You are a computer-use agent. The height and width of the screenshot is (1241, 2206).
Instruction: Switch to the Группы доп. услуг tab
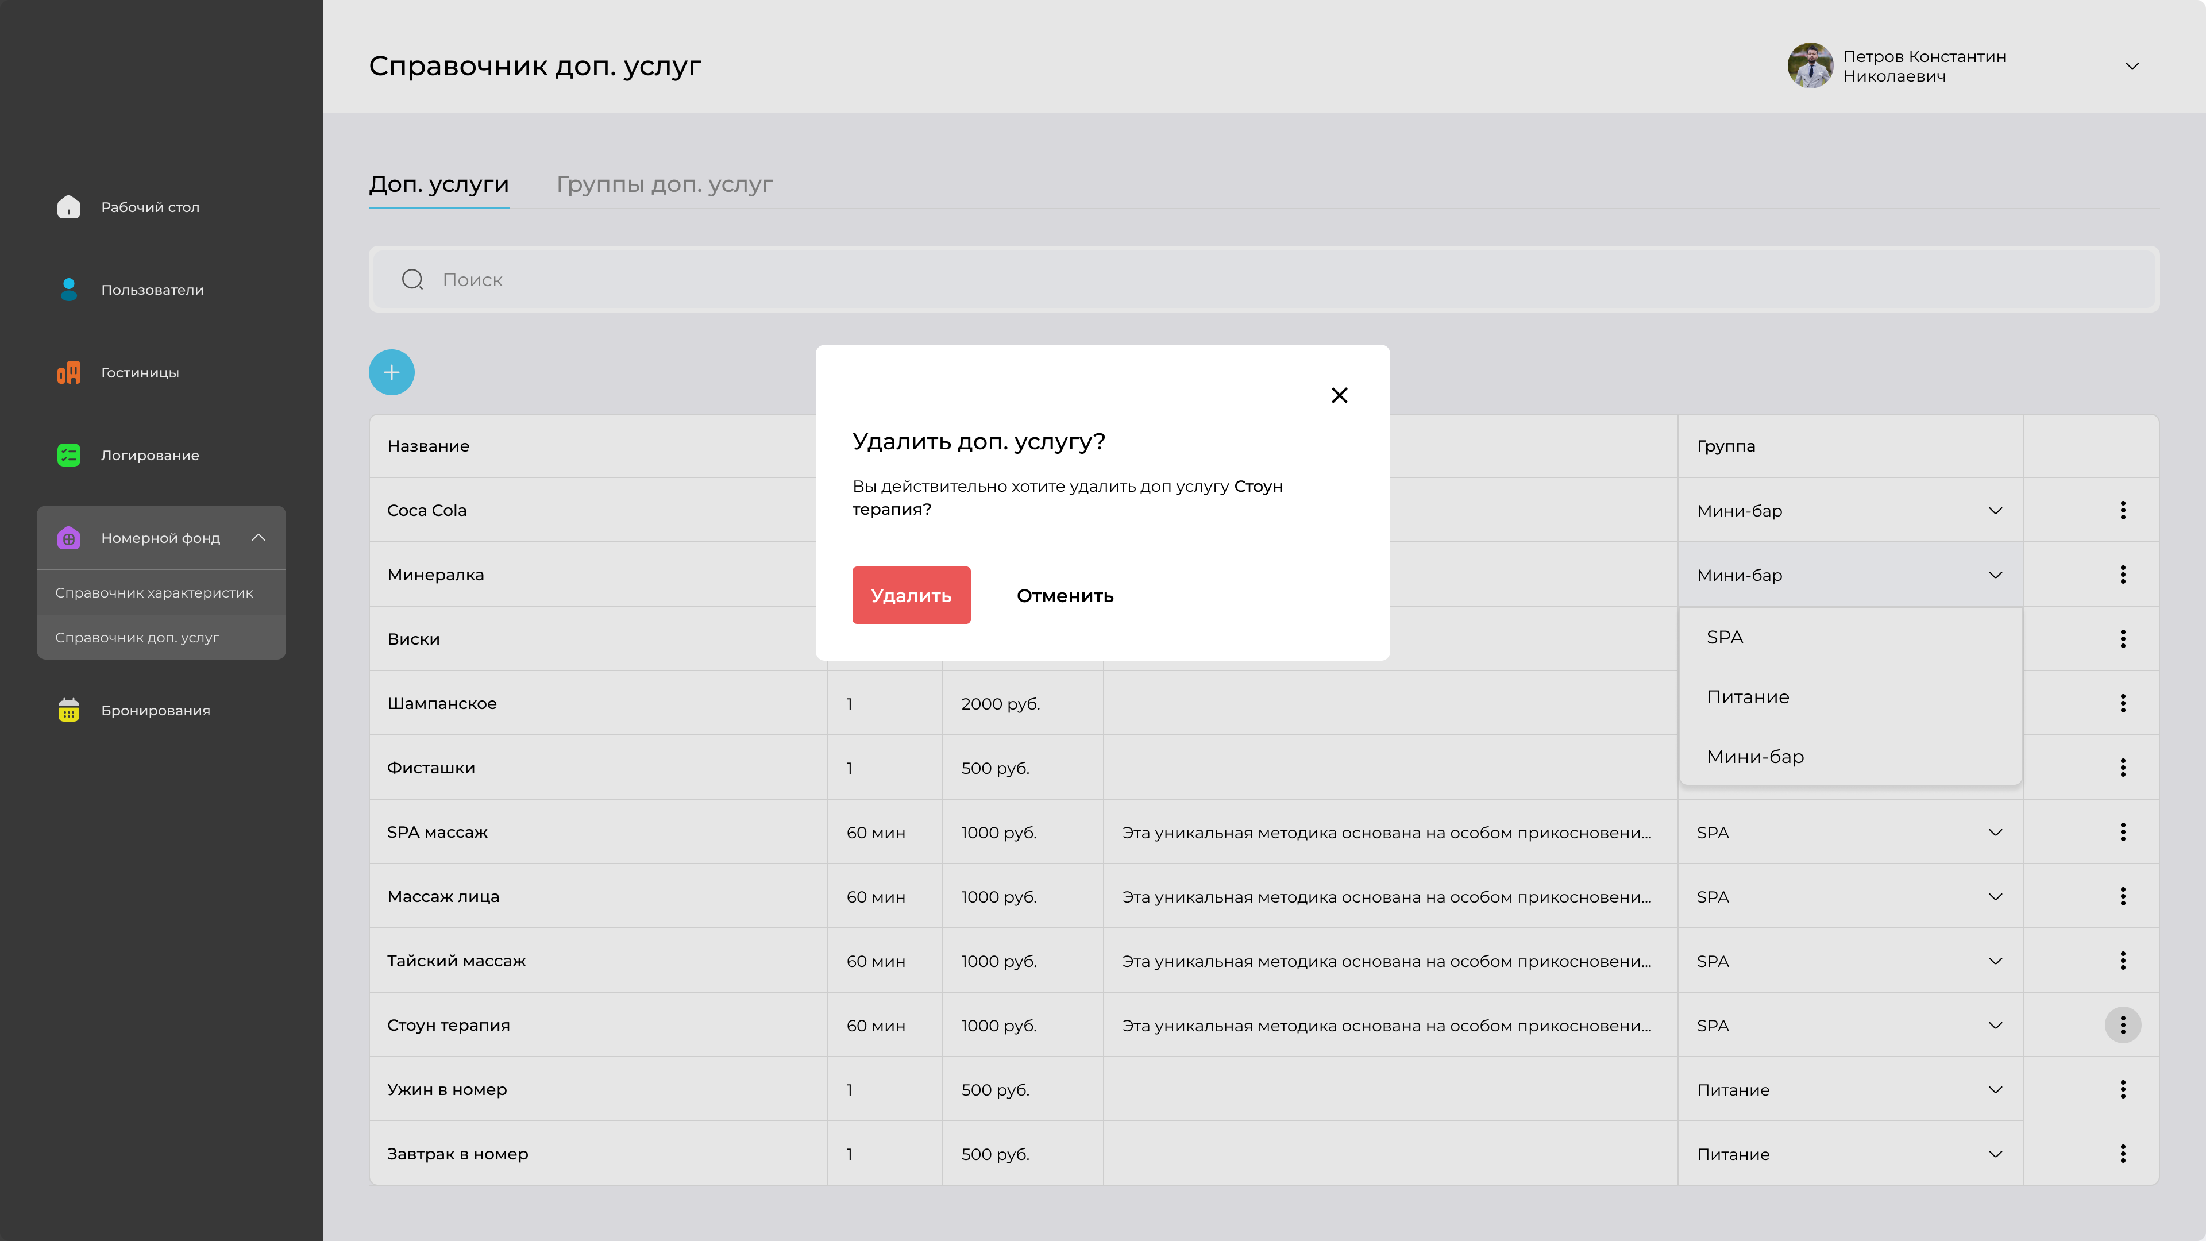pyautogui.click(x=665, y=184)
